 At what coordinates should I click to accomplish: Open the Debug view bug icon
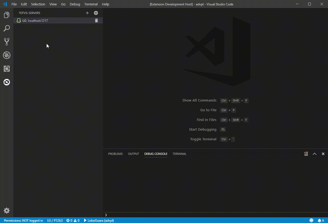[x=7, y=55]
